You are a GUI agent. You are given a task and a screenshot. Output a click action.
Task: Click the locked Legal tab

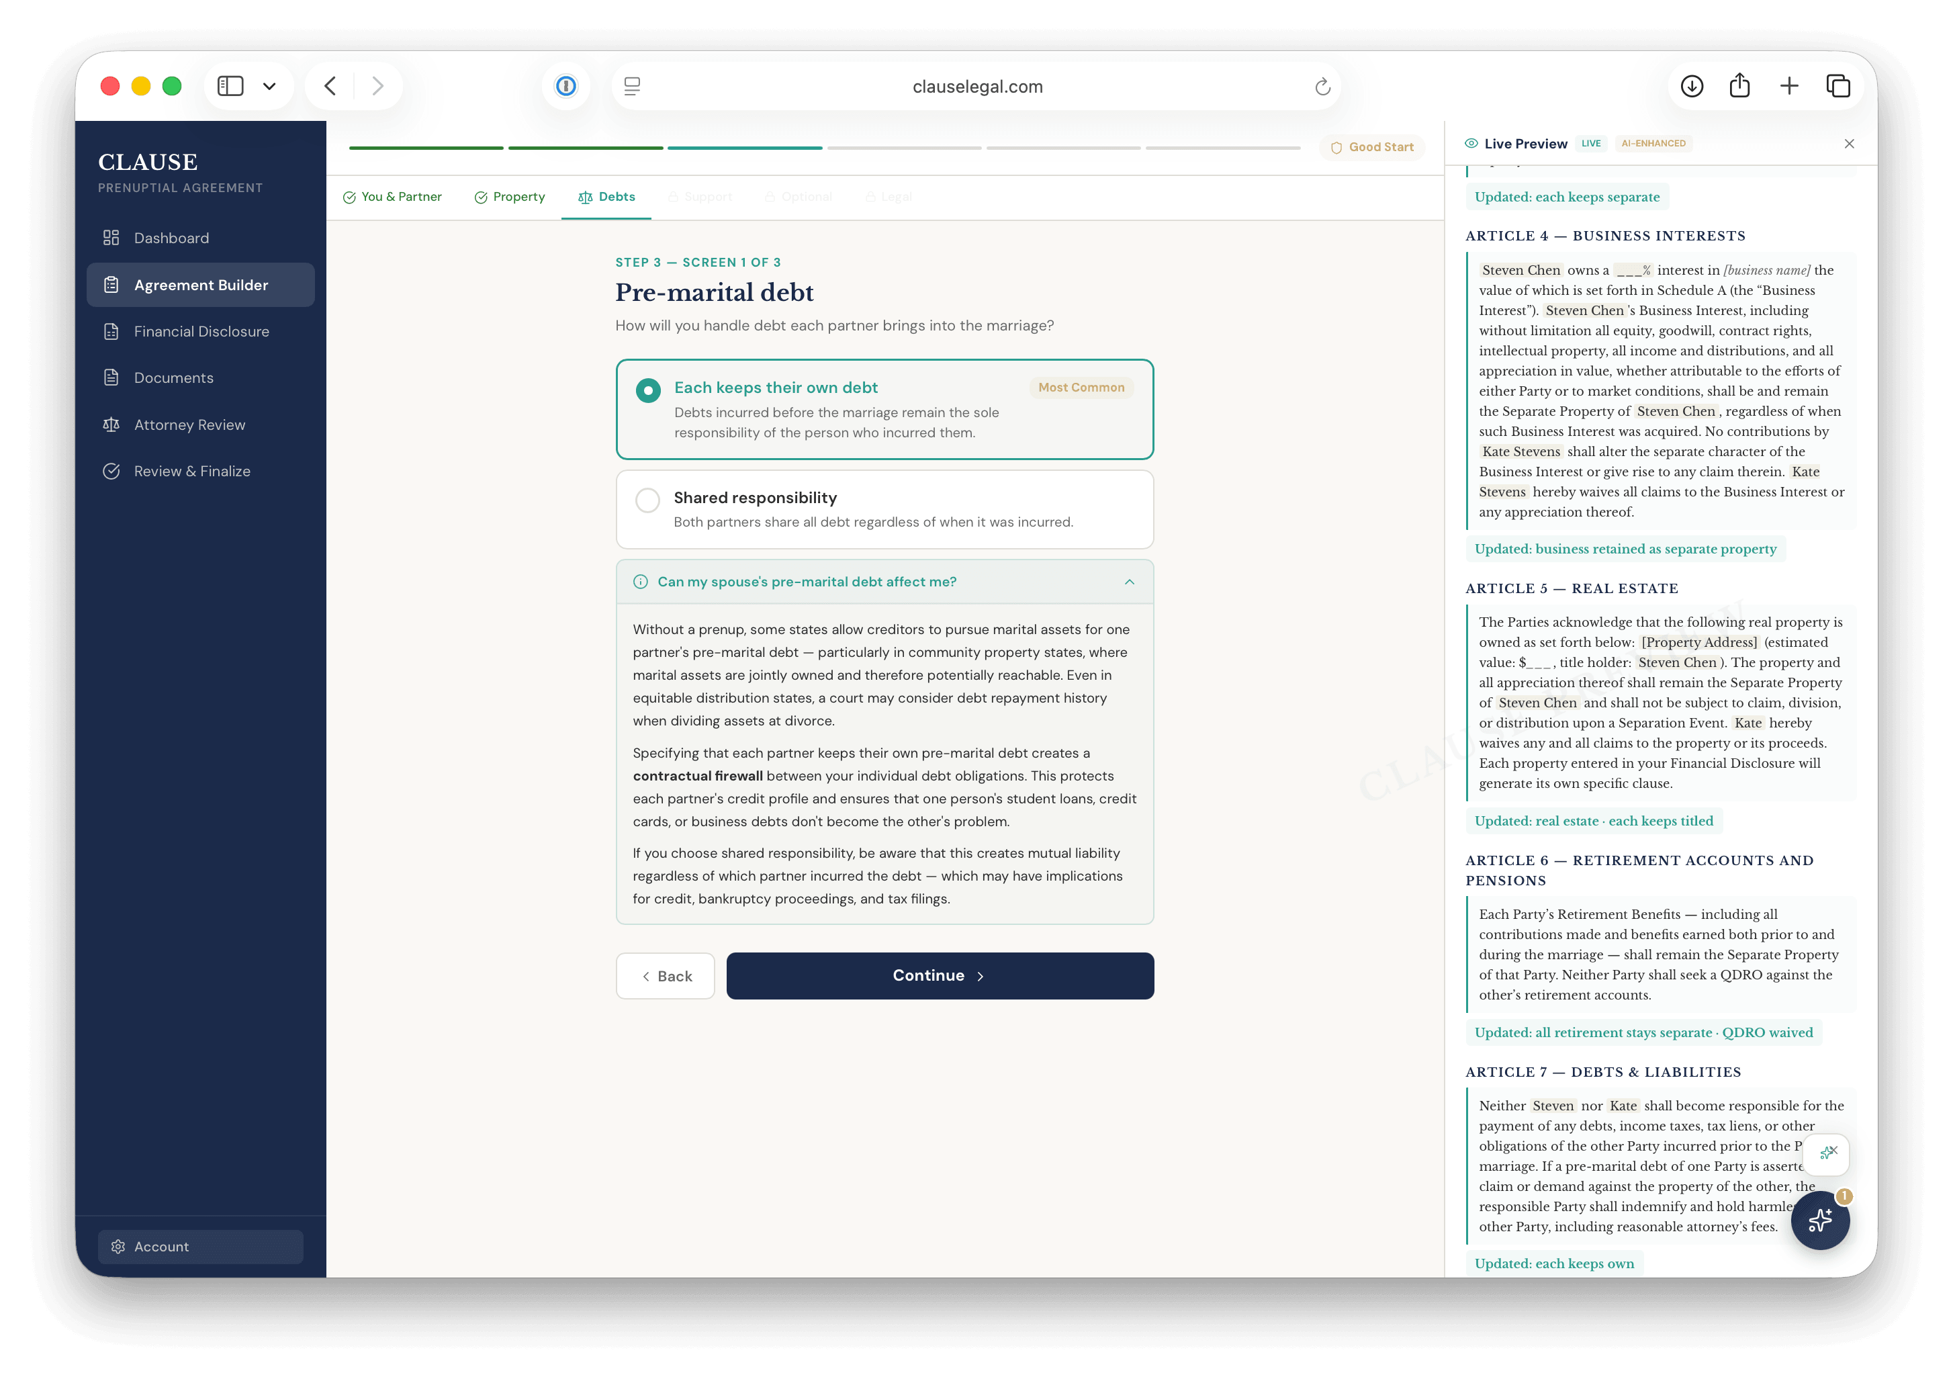click(889, 196)
